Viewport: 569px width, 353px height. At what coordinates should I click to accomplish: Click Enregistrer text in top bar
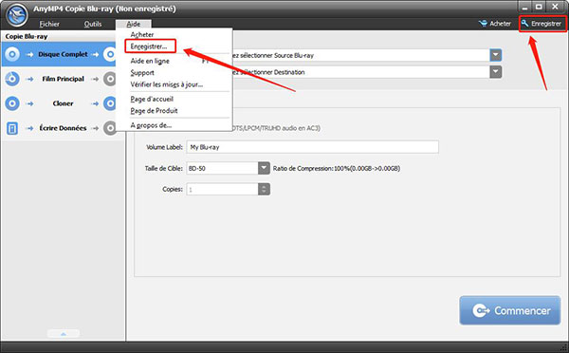point(546,24)
